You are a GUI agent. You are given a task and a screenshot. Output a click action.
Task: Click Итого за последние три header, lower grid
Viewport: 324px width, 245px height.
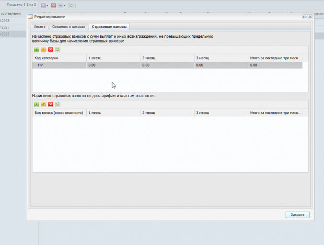point(275,113)
